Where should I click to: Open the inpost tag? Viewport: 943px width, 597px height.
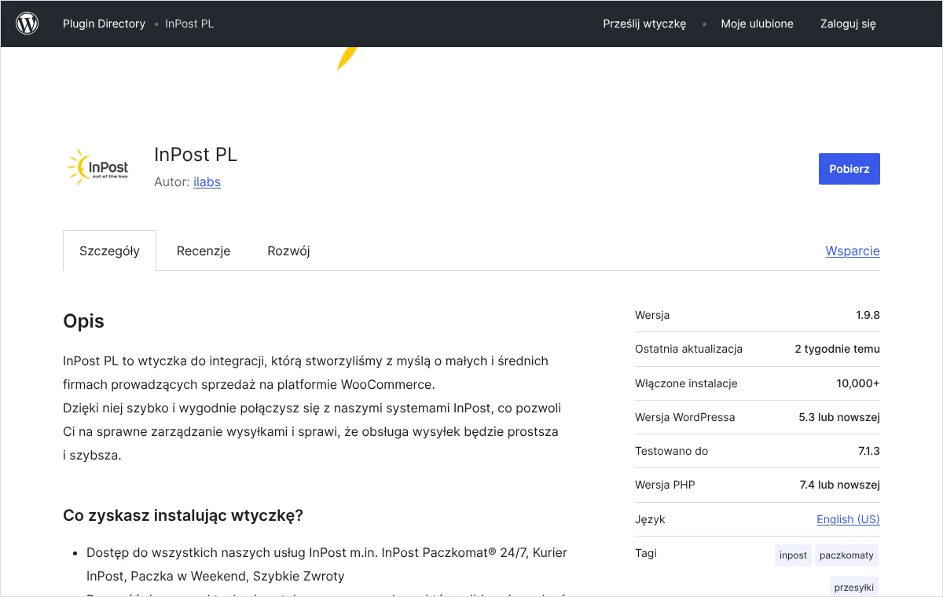tap(793, 555)
